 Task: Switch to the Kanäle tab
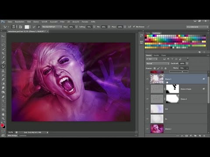click(156, 55)
